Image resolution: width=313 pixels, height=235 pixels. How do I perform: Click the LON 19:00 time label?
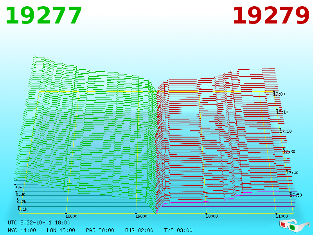(61, 230)
